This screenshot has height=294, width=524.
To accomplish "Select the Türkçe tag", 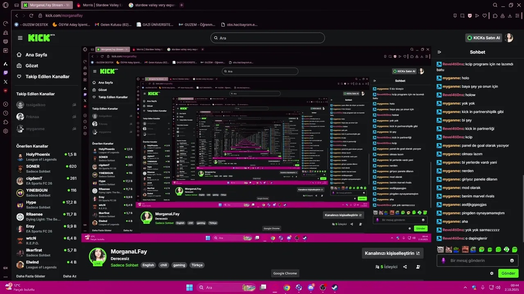I will click(x=197, y=265).
